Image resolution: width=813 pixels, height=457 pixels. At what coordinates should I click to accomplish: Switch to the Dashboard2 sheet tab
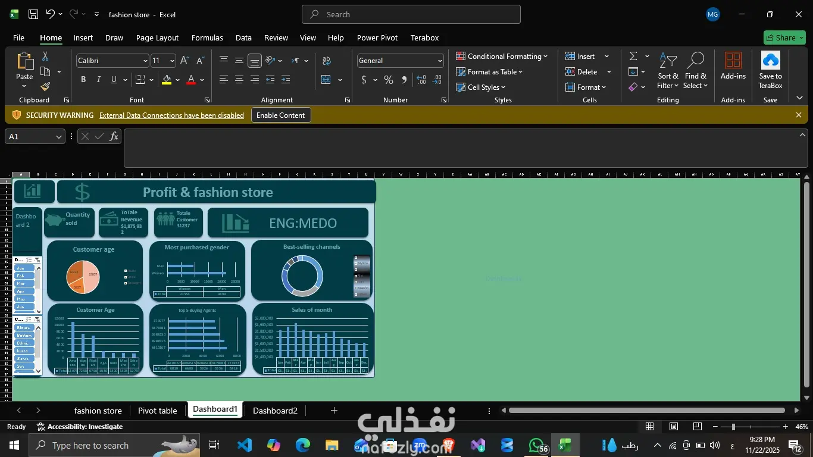(x=275, y=411)
